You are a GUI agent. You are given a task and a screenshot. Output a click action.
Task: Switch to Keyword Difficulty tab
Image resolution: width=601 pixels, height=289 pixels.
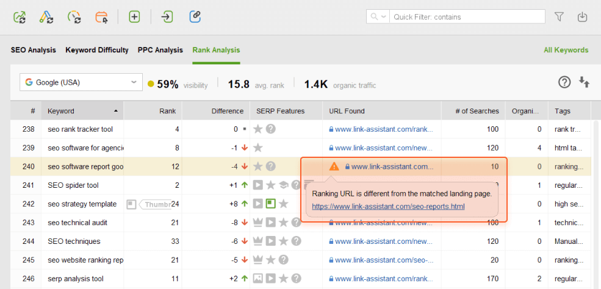(97, 50)
